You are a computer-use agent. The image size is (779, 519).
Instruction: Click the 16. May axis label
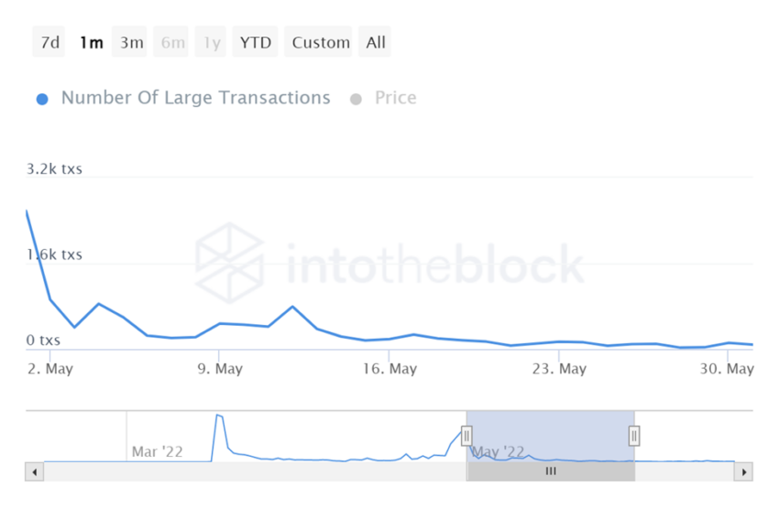pos(389,369)
